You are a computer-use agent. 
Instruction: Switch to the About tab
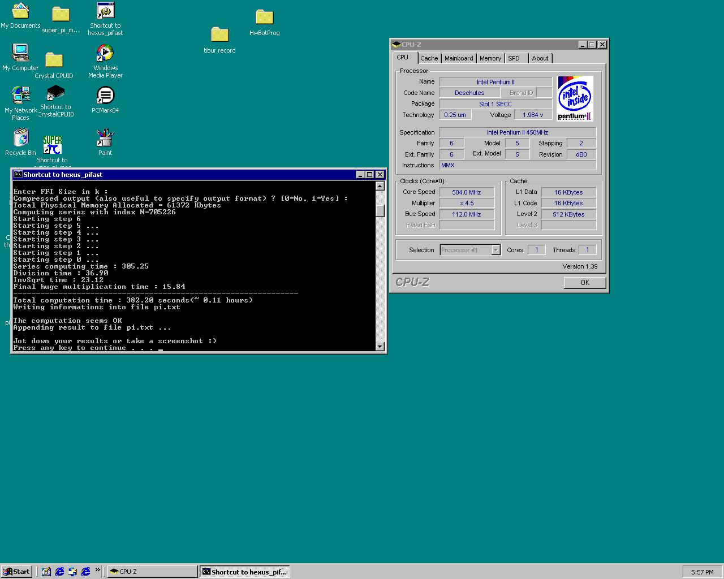point(540,58)
